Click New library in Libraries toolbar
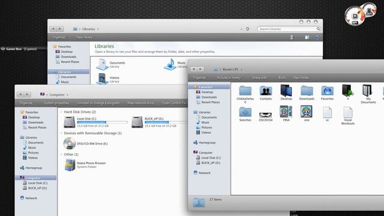This screenshot has width=384, height=216. coord(85,37)
